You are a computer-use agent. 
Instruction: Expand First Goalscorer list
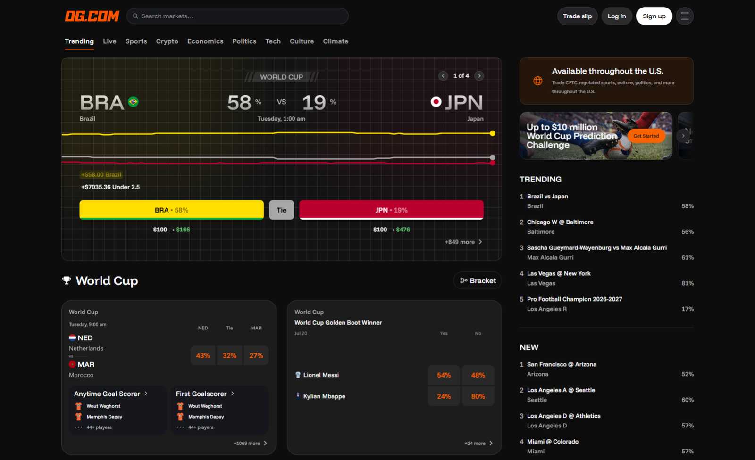click(205, 394)
